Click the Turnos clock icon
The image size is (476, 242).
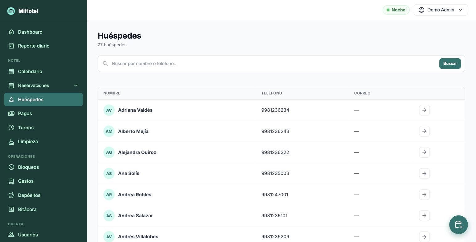click(11, 127)
